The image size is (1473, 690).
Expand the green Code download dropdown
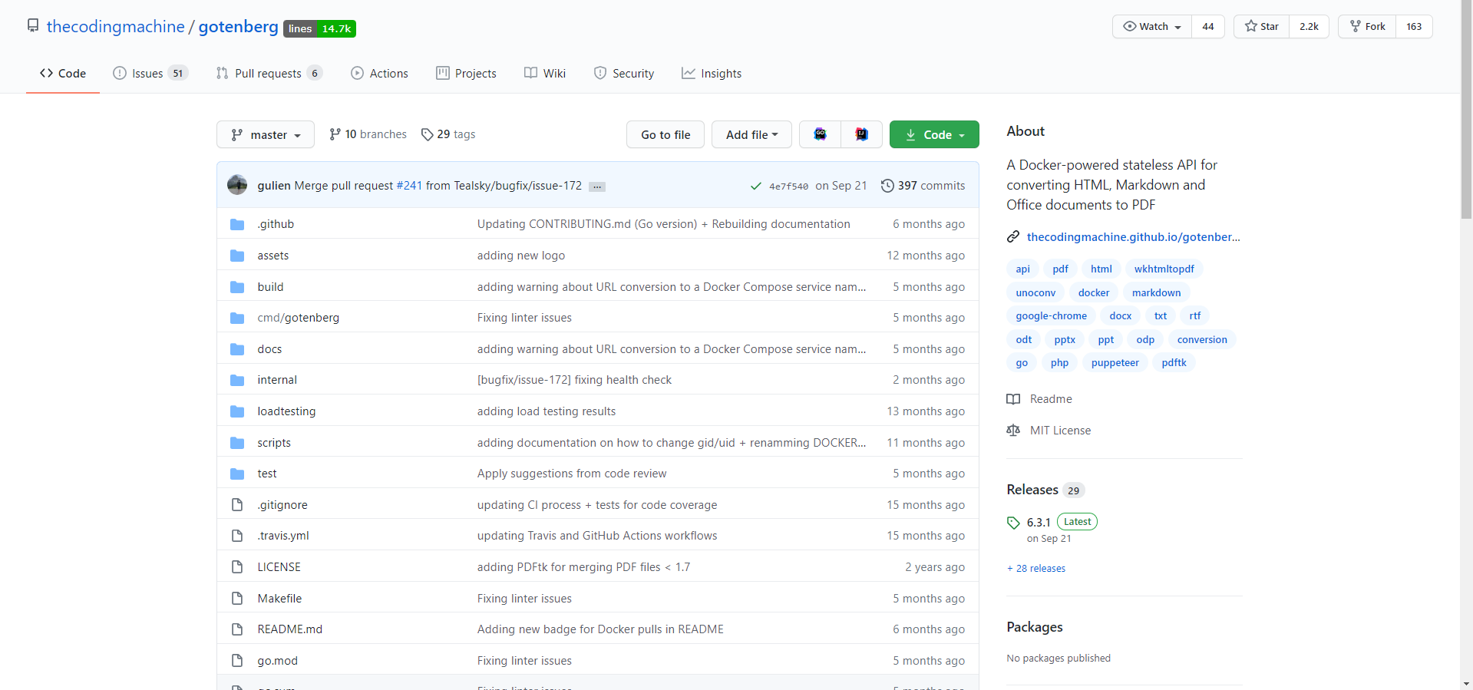click(x=934, y=134)
